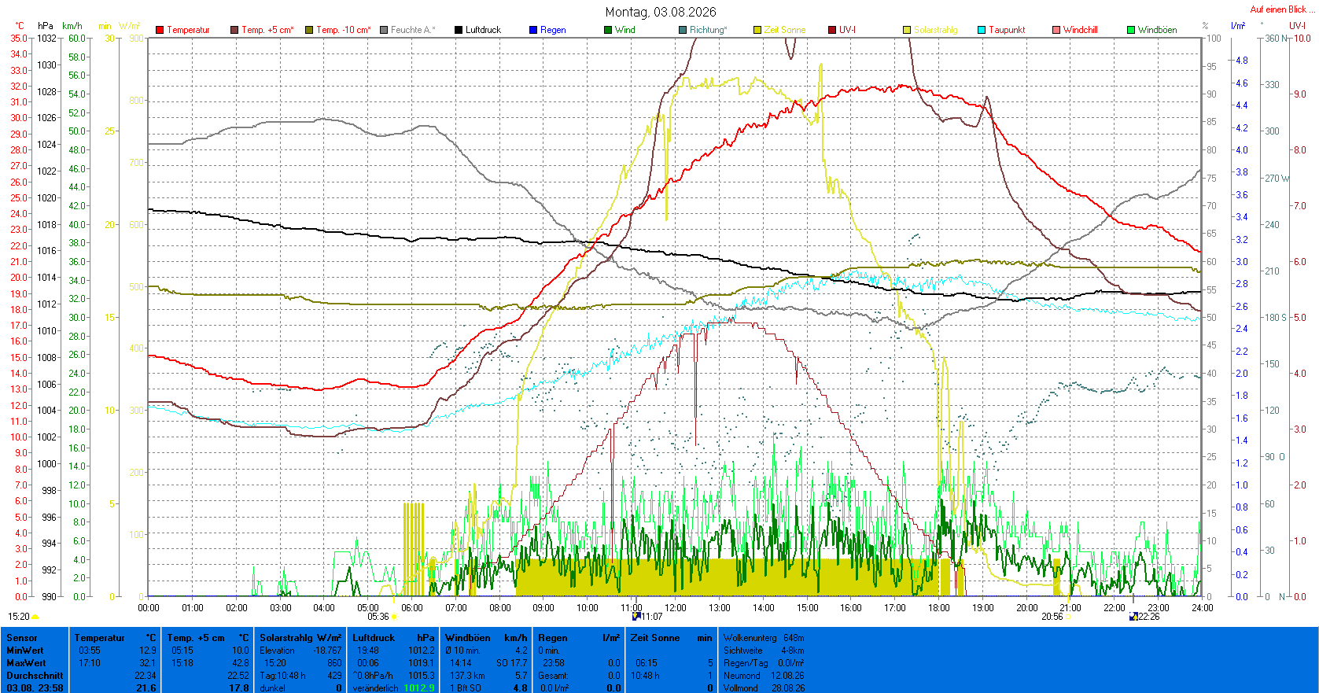1319x693 pixels.
Task: Click the 'Sichtweite 4-8km' entry
Action: pos(764,651)
